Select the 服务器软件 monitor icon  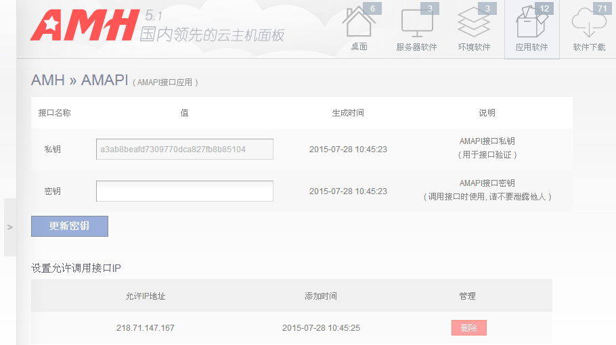click(416, 24)
